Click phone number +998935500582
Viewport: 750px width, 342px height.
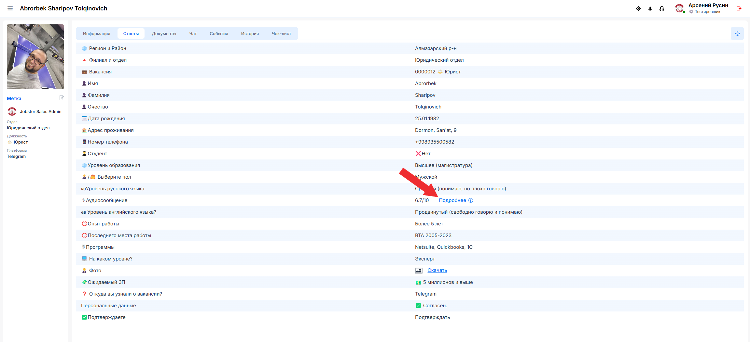tap(435, 142)
